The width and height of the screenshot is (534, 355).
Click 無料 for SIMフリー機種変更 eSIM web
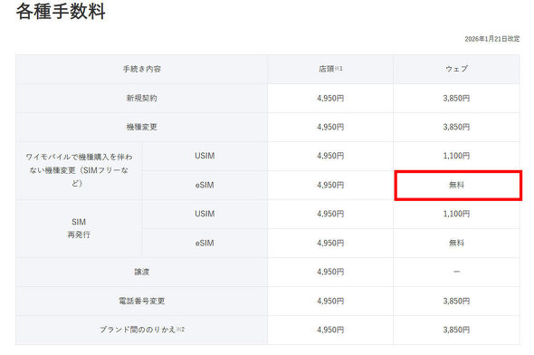coord(456,185)
